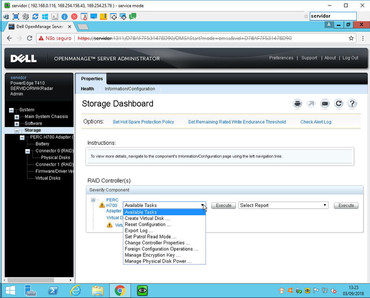
Task: Click the cubes icon in remote toolbar
Action: (x=6, y=17)
